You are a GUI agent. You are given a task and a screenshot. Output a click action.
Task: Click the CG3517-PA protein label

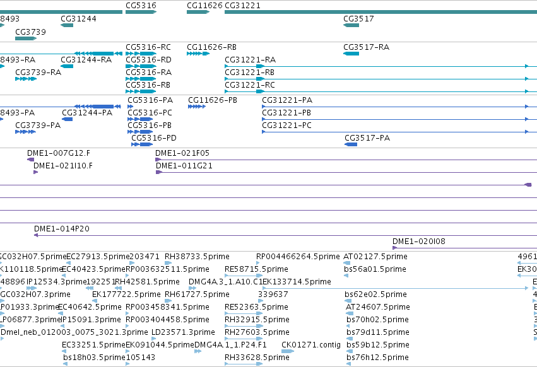[x=367, y=138]
